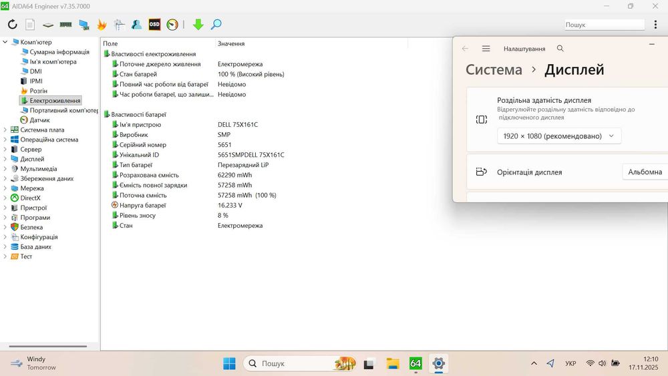Screen dimensions: 668x376
Task: Open File Explorer from the taskbar
Action: [x=392, y=364]
